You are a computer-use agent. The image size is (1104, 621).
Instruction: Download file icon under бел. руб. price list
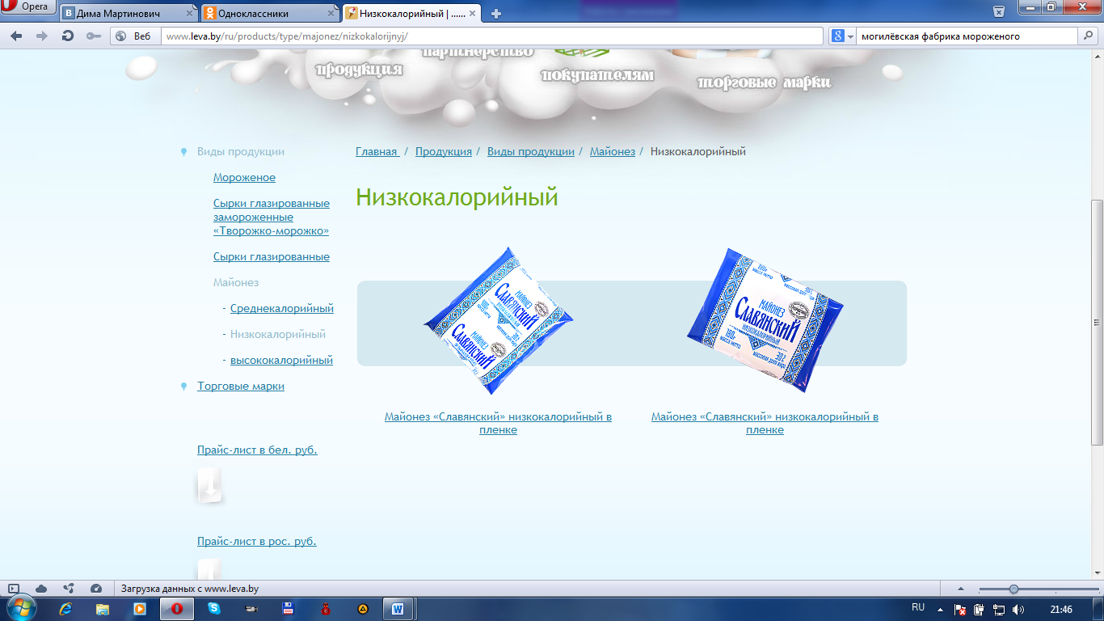pos(209,484)
